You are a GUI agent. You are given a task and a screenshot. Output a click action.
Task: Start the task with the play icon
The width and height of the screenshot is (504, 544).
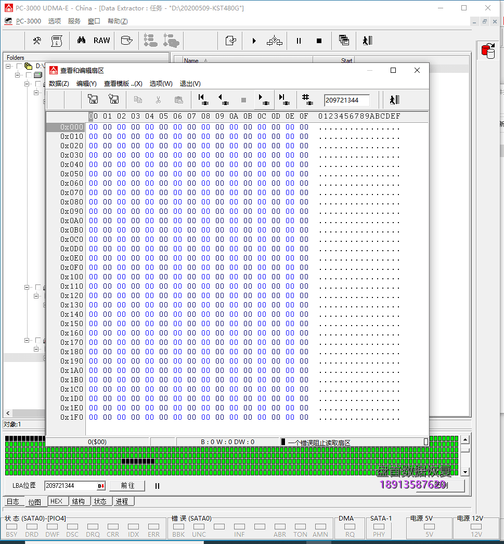coord(254,41)
